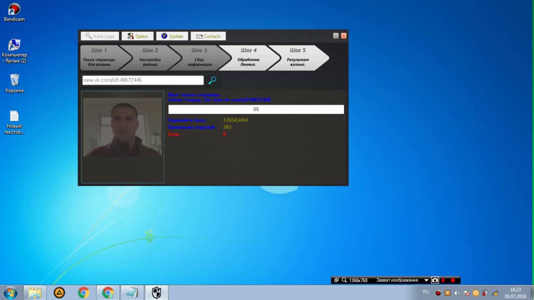
Task: Open the Windows Start menu orb
Action: coord(10,293)
